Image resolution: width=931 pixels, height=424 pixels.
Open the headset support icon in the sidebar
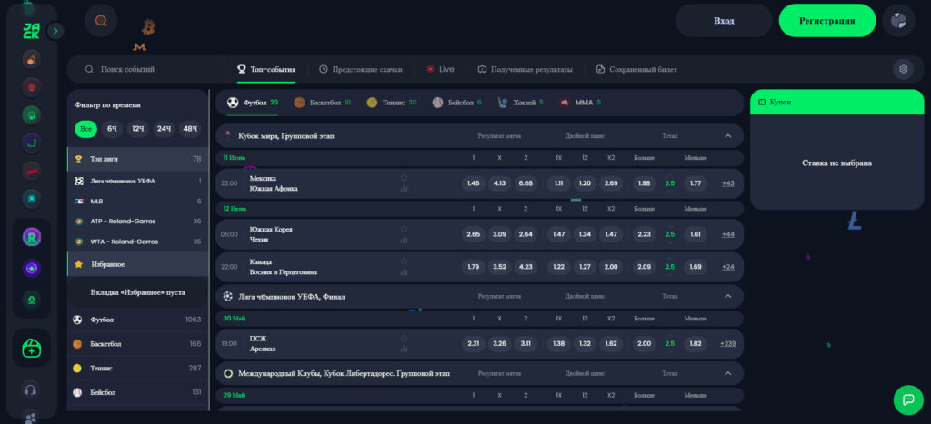point(30,389)
